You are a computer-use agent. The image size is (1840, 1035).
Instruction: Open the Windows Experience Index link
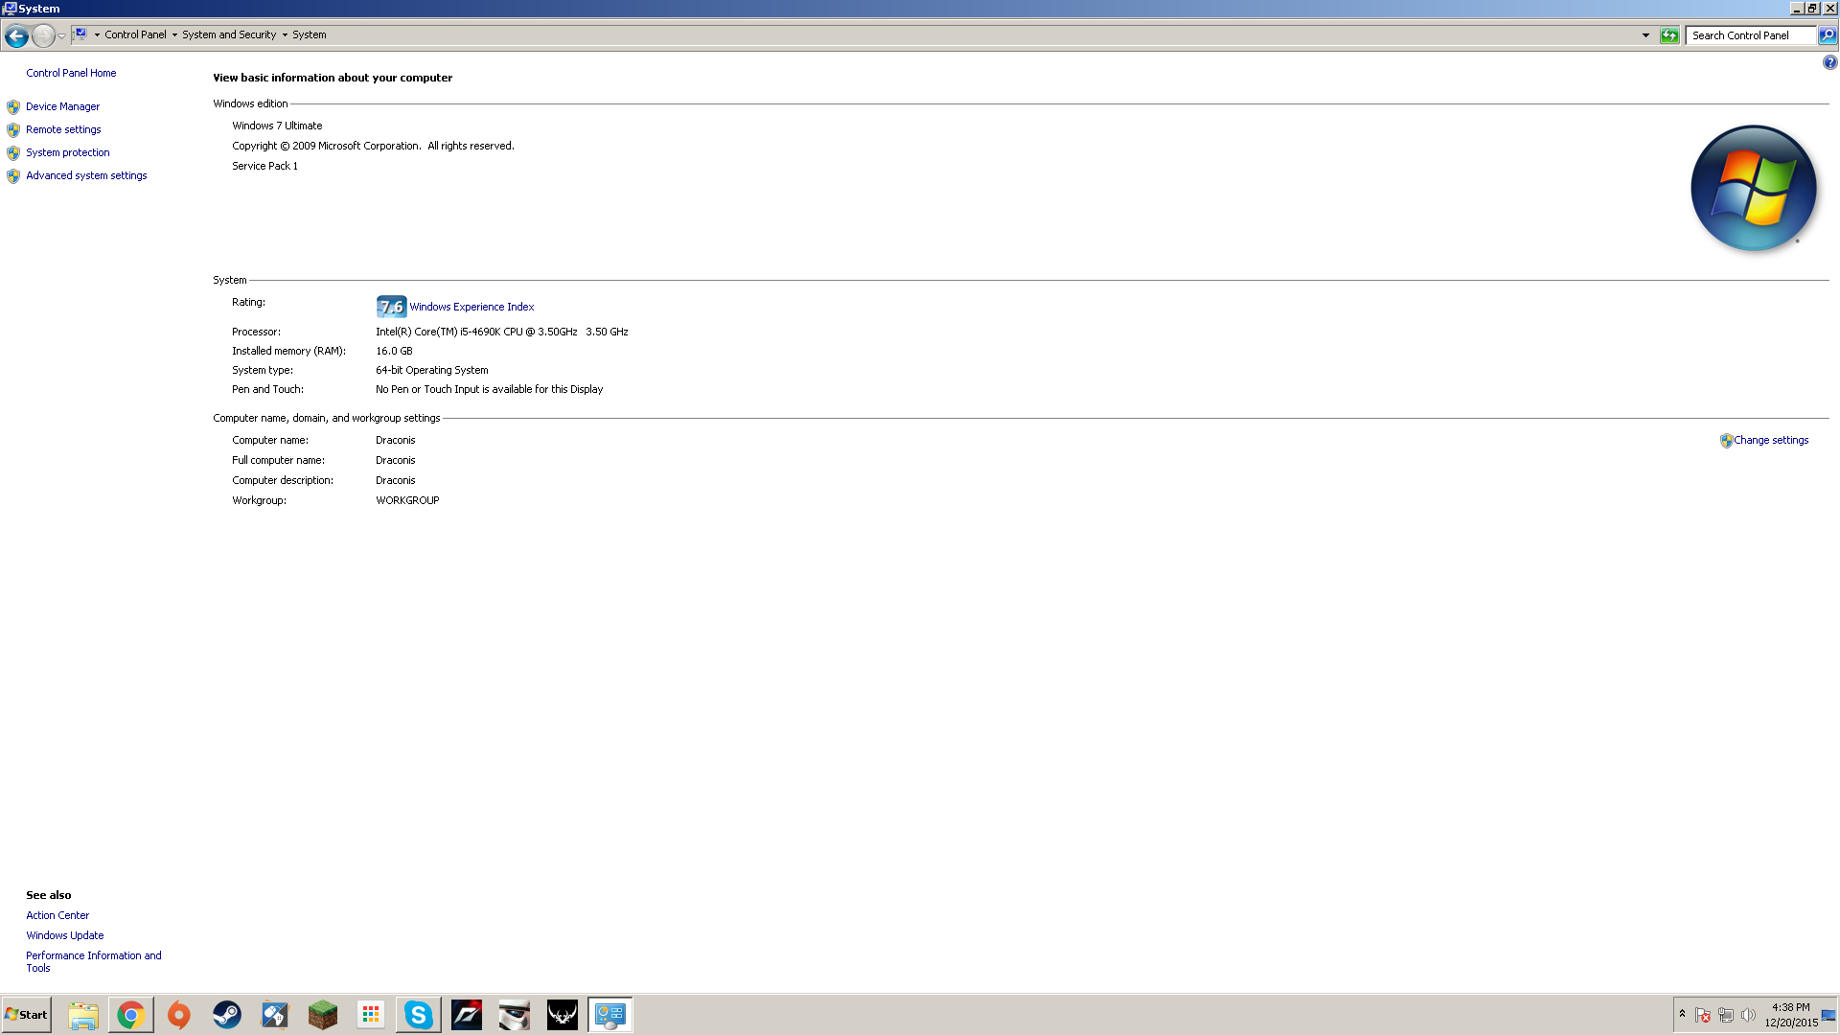471,307
